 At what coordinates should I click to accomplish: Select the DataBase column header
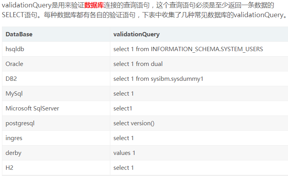[56, 34]
